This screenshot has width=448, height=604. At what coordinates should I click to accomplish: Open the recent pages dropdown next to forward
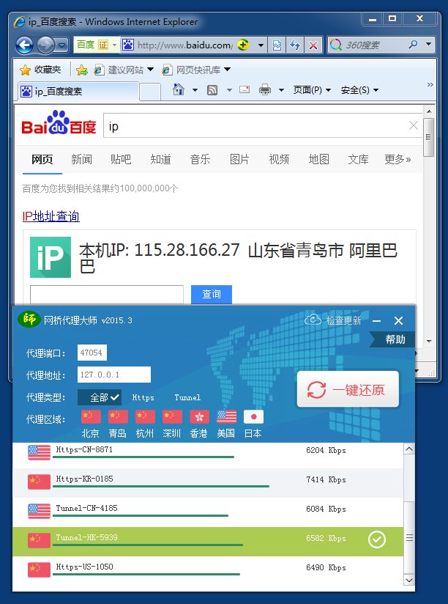(x=62, y=45)
